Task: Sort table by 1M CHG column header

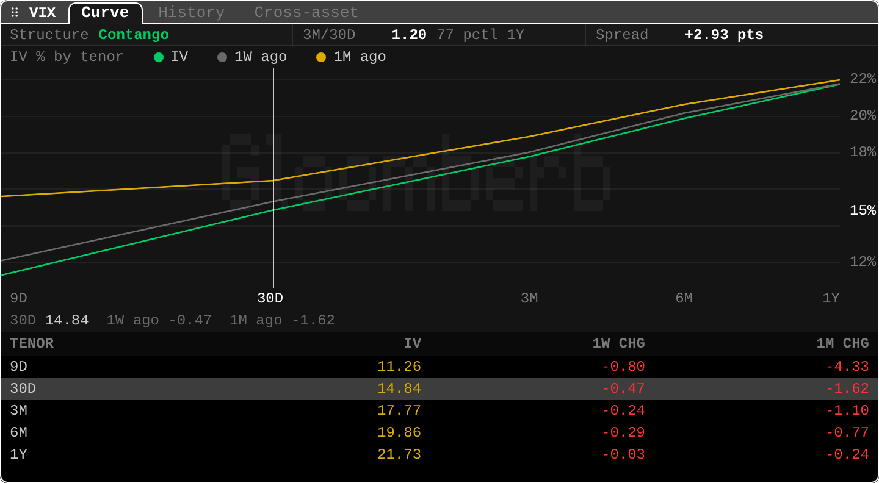Action: pyautogui.click(x=842, y=343)
